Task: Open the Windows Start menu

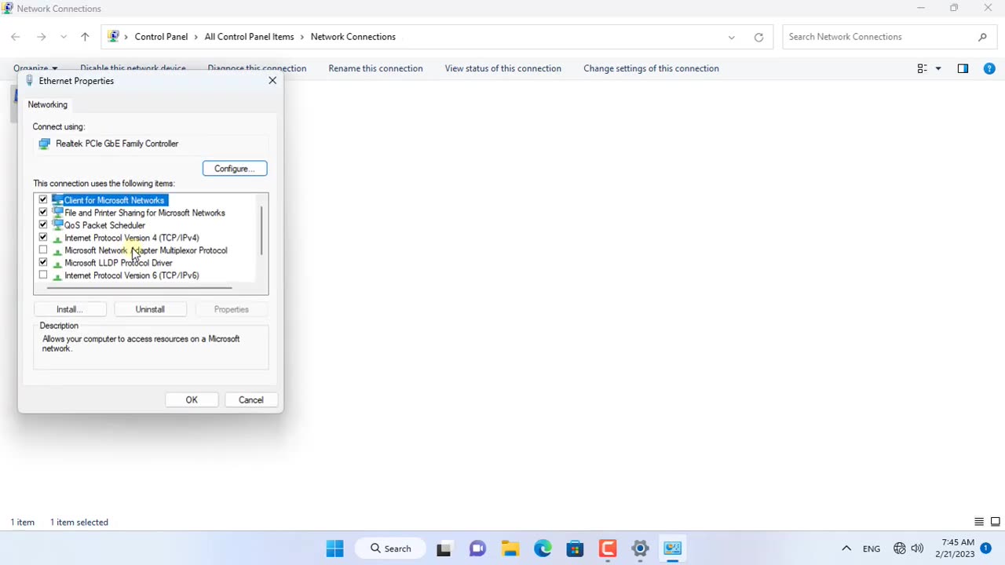Action: tap(334, 549)
